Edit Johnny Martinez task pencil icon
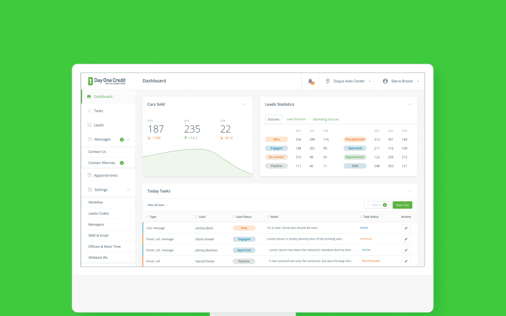This screenshot has height=316, width=506. 406,250
